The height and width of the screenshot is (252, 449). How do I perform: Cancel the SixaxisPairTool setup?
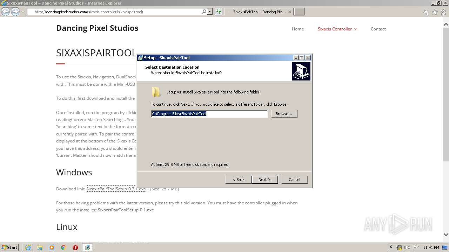click(294, 180)
